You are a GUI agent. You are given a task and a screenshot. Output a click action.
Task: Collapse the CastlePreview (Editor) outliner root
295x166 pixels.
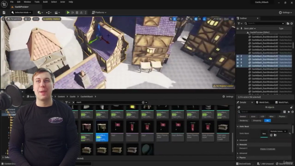coord(248,32)
